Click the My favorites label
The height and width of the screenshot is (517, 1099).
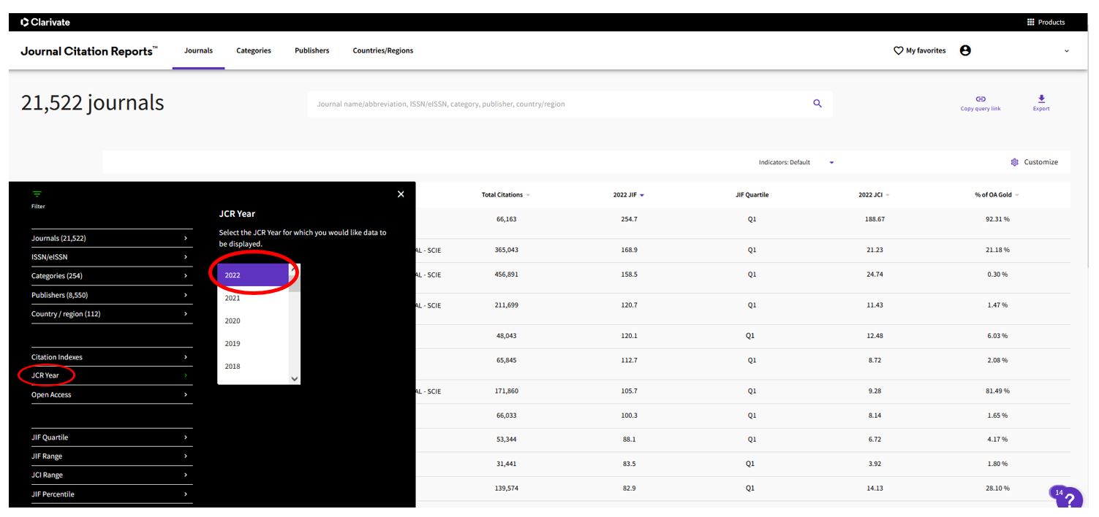926,50
